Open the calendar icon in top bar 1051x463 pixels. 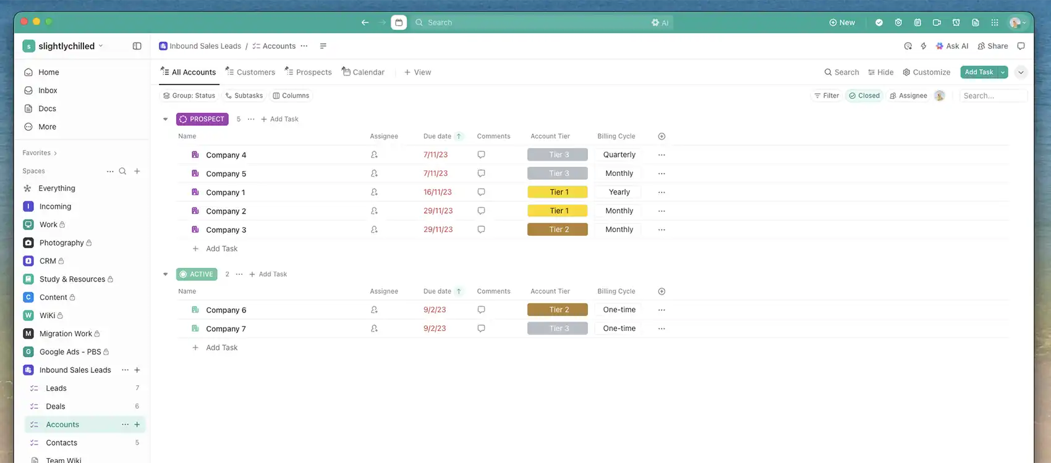[x=399, y=22]
